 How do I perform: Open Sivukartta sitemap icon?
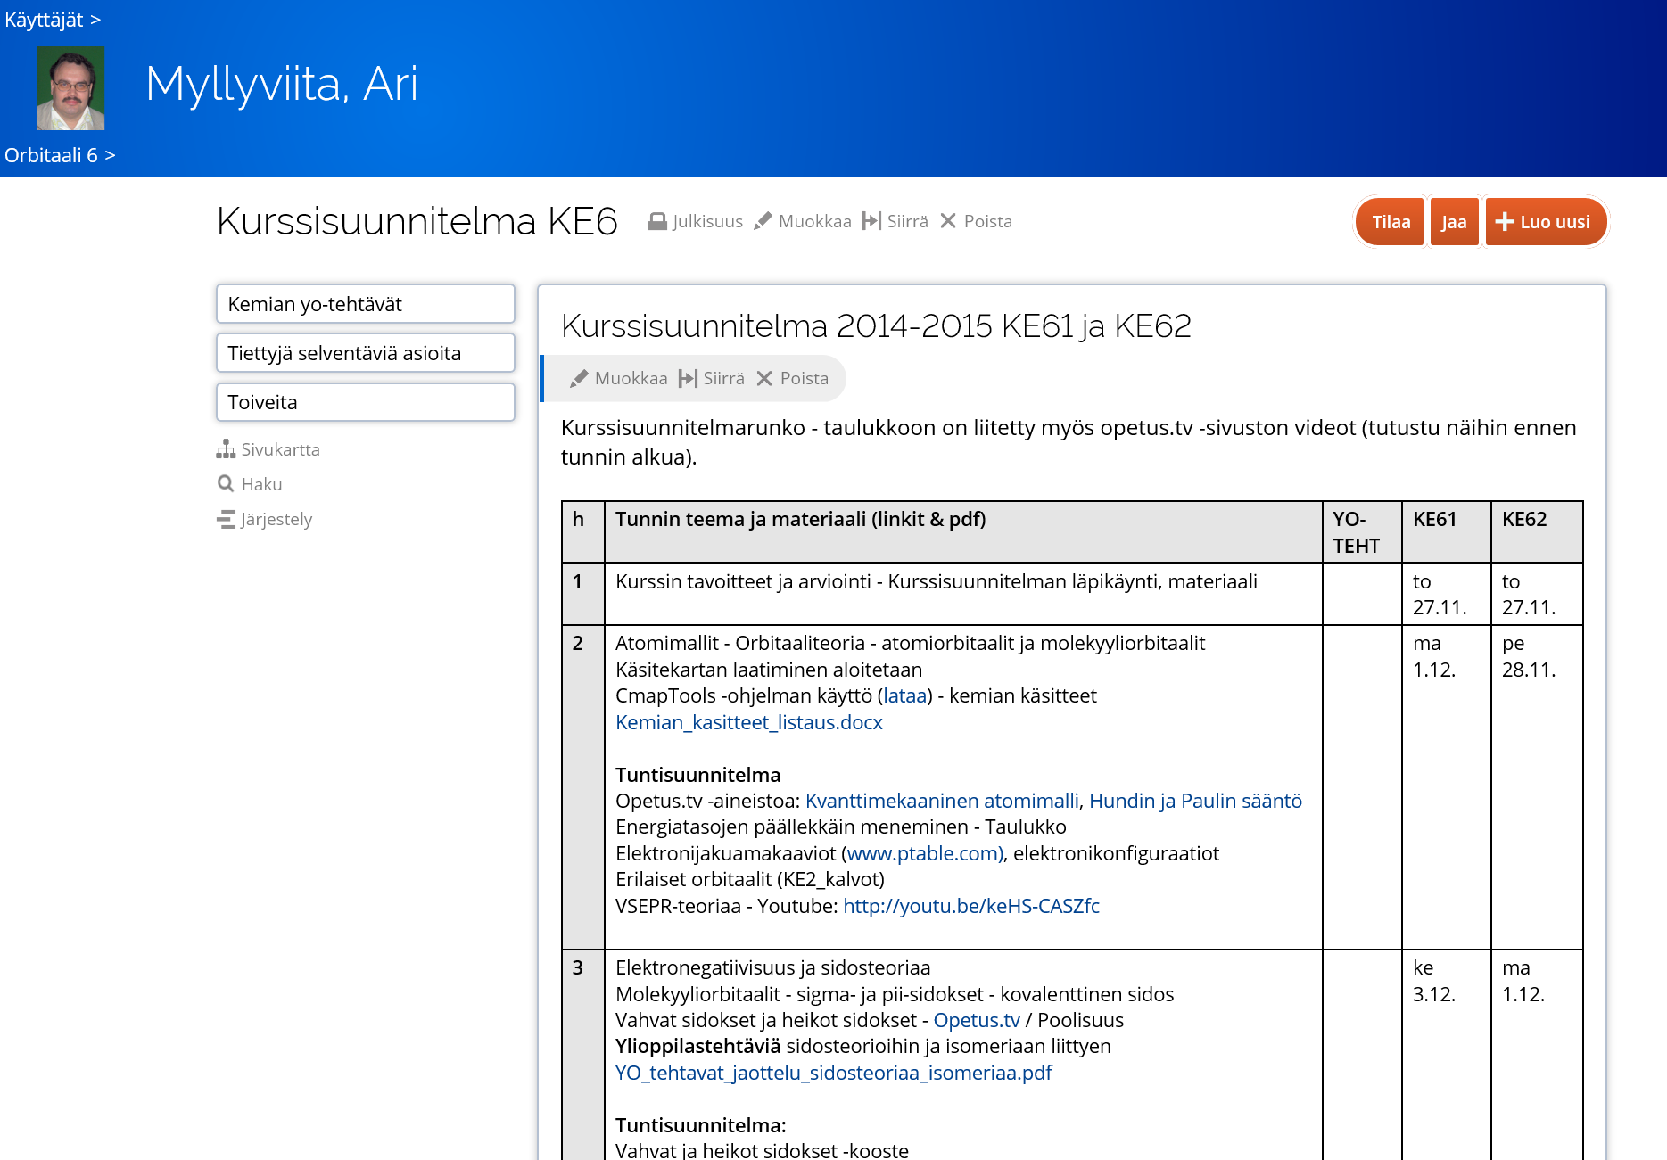(x=226, y=449)
